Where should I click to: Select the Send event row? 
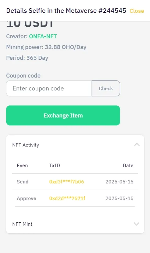(x=75, y=182)
